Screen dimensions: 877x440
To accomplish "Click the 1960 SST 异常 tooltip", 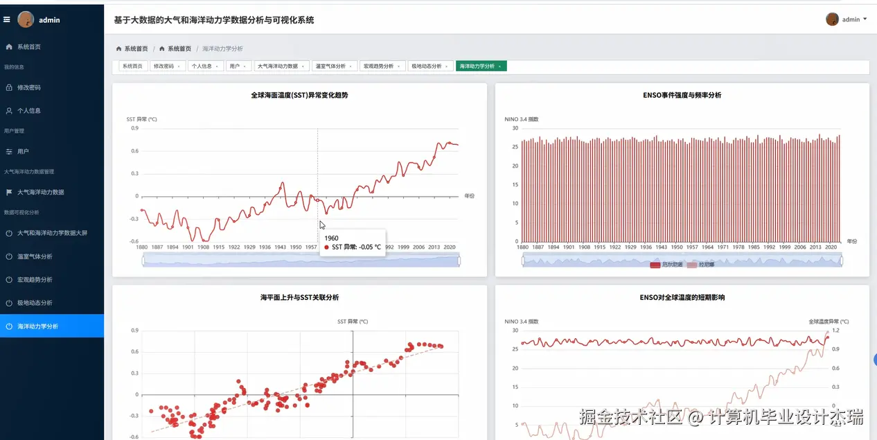I will tap(353, 243).
